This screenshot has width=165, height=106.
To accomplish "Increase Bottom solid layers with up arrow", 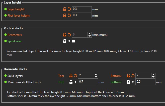I will 153,74.
